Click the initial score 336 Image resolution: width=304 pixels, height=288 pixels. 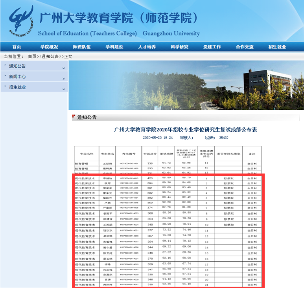150,164
